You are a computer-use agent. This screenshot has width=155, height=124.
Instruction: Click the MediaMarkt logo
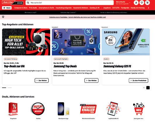click(8, 2)
